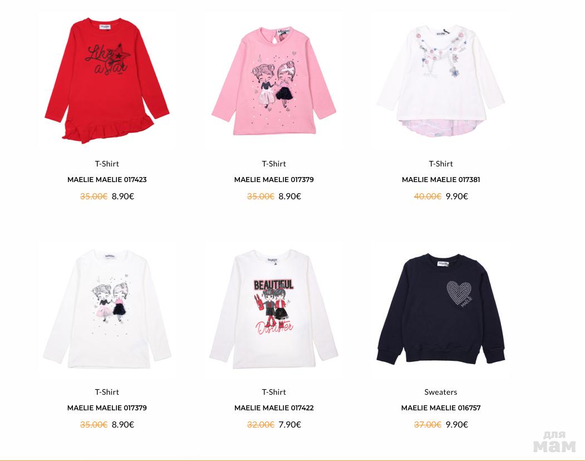Open the navy heart sweater image
585x461 pixels.
click(x=441, y=308)
